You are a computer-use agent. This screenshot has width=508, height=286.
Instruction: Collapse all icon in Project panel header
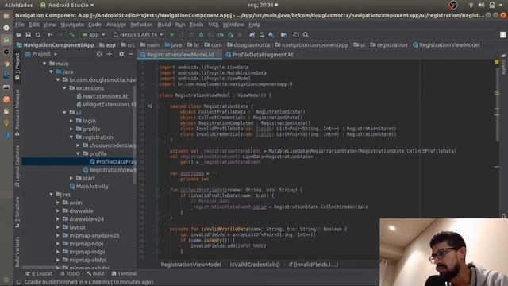tap(110, 54)
